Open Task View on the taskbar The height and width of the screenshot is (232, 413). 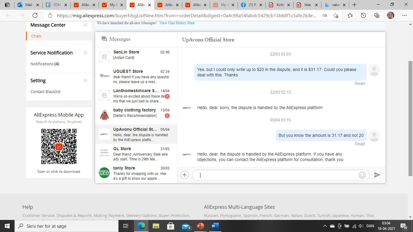[x=126, y=226]
